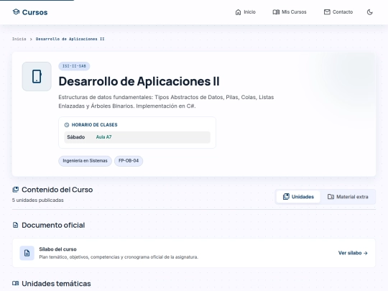The image size is (388, 291).
Task: Click the ISI-II-SAB course code badge
Action: click(x=74, y=66)
